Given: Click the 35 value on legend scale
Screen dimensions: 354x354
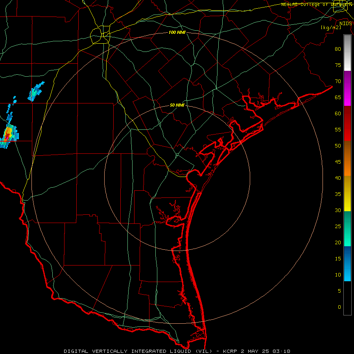Looking at the screenshot, I should click(x=338, y=194).
